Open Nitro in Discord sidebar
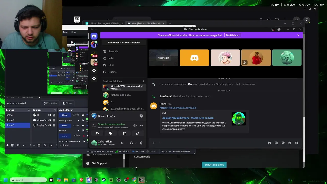This screenshot has height=184, width=327. pos(124,58)
